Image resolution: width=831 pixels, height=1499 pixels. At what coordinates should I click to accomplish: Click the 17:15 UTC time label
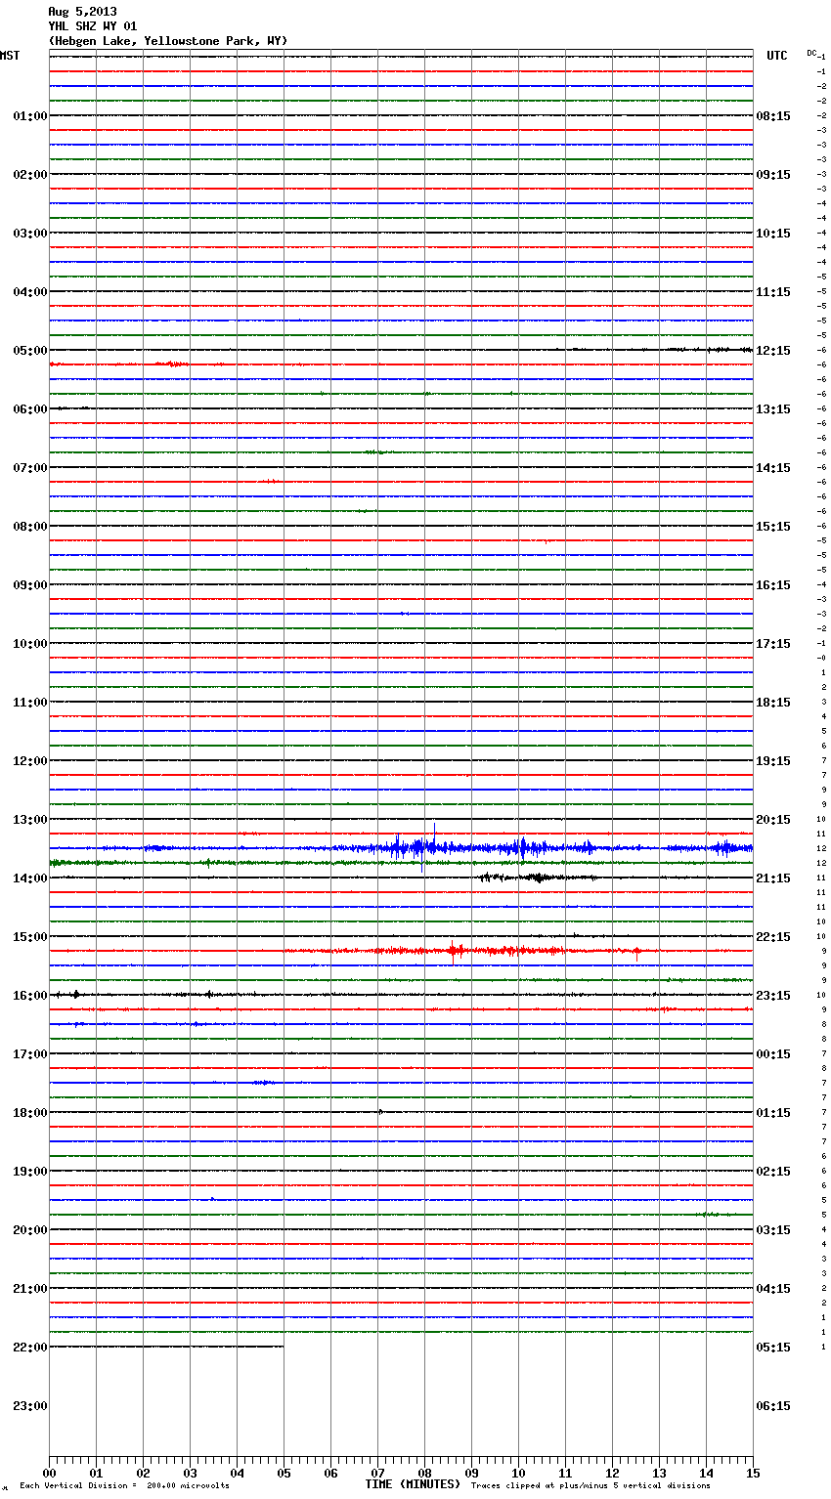coord(773,644)
